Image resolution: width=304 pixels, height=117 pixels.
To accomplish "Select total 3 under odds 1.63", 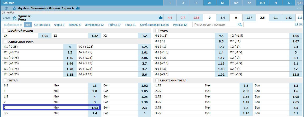I will (95, 108).
